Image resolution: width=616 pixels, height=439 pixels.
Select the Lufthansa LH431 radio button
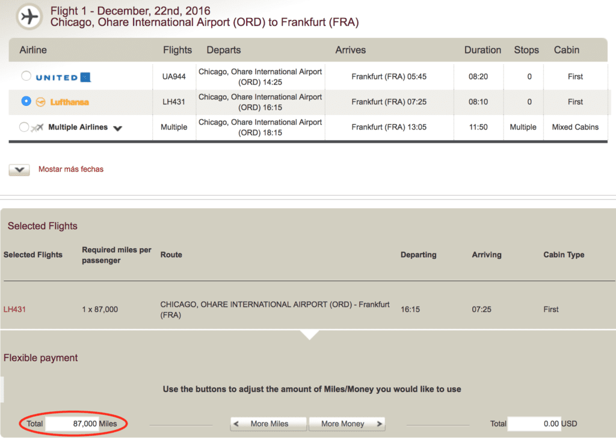click(x=26, y=101)
